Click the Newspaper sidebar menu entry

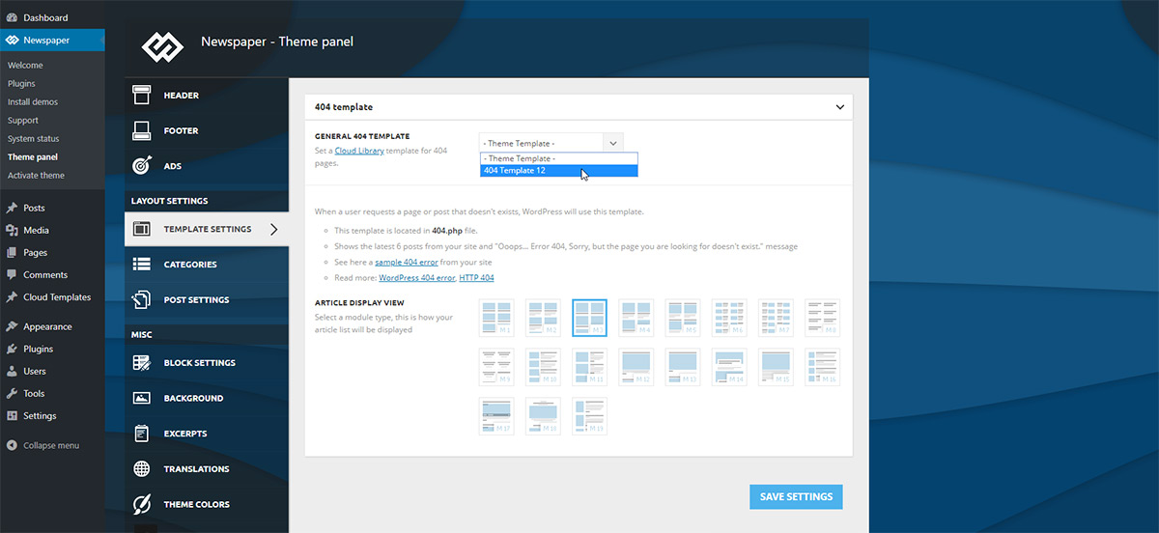click(52, 41)
